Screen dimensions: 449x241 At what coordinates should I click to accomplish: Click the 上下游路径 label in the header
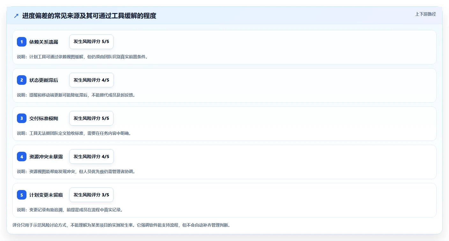coord(425,14)
